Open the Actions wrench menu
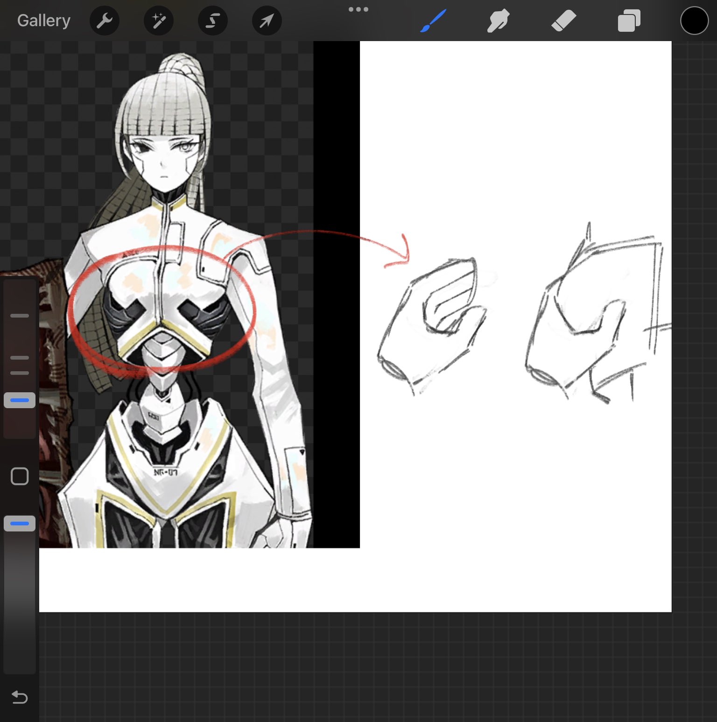 coord(105,21)
